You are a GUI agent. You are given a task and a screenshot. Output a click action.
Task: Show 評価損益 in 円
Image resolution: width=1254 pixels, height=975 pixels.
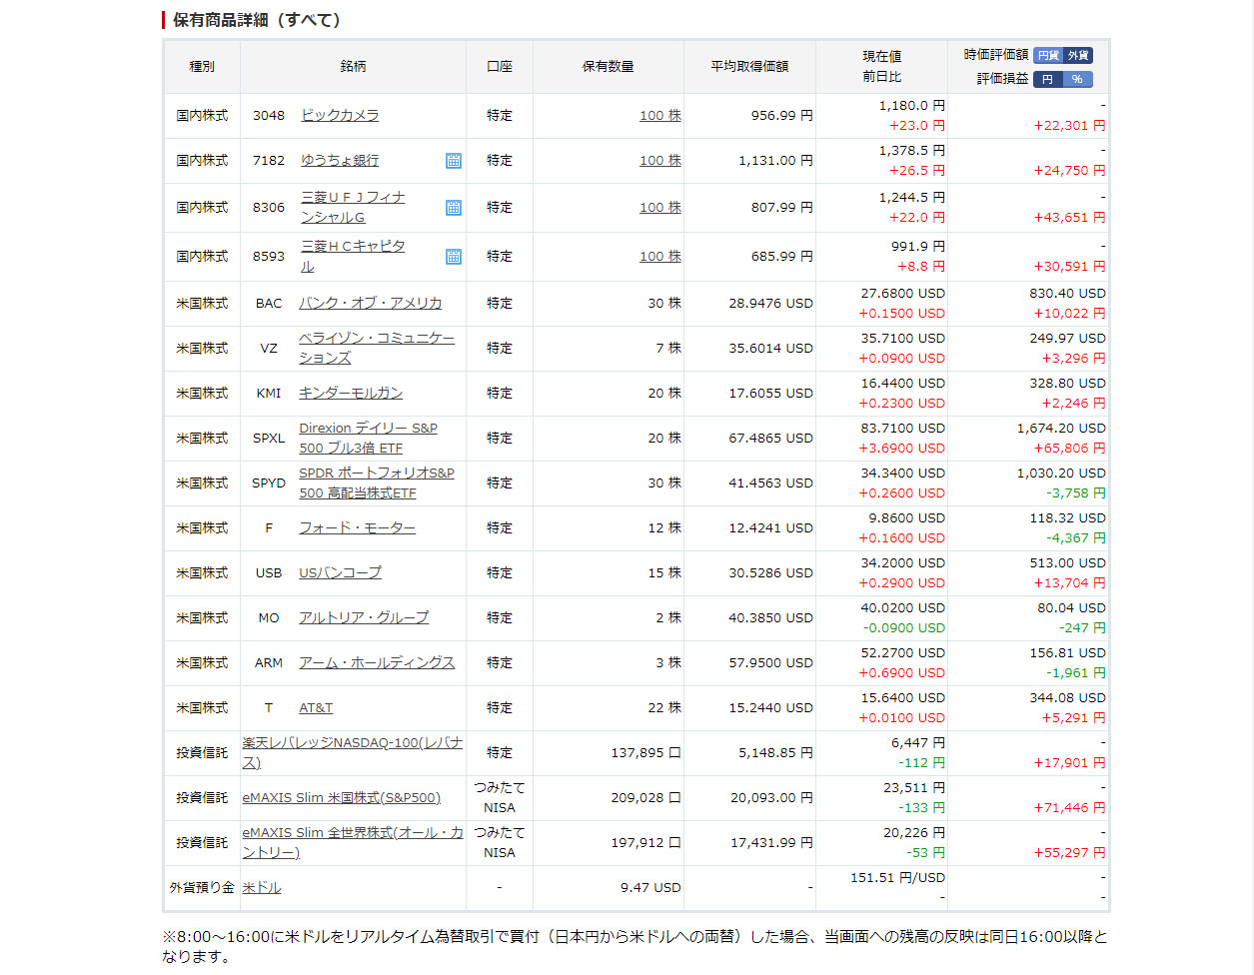coord(1047,80)
